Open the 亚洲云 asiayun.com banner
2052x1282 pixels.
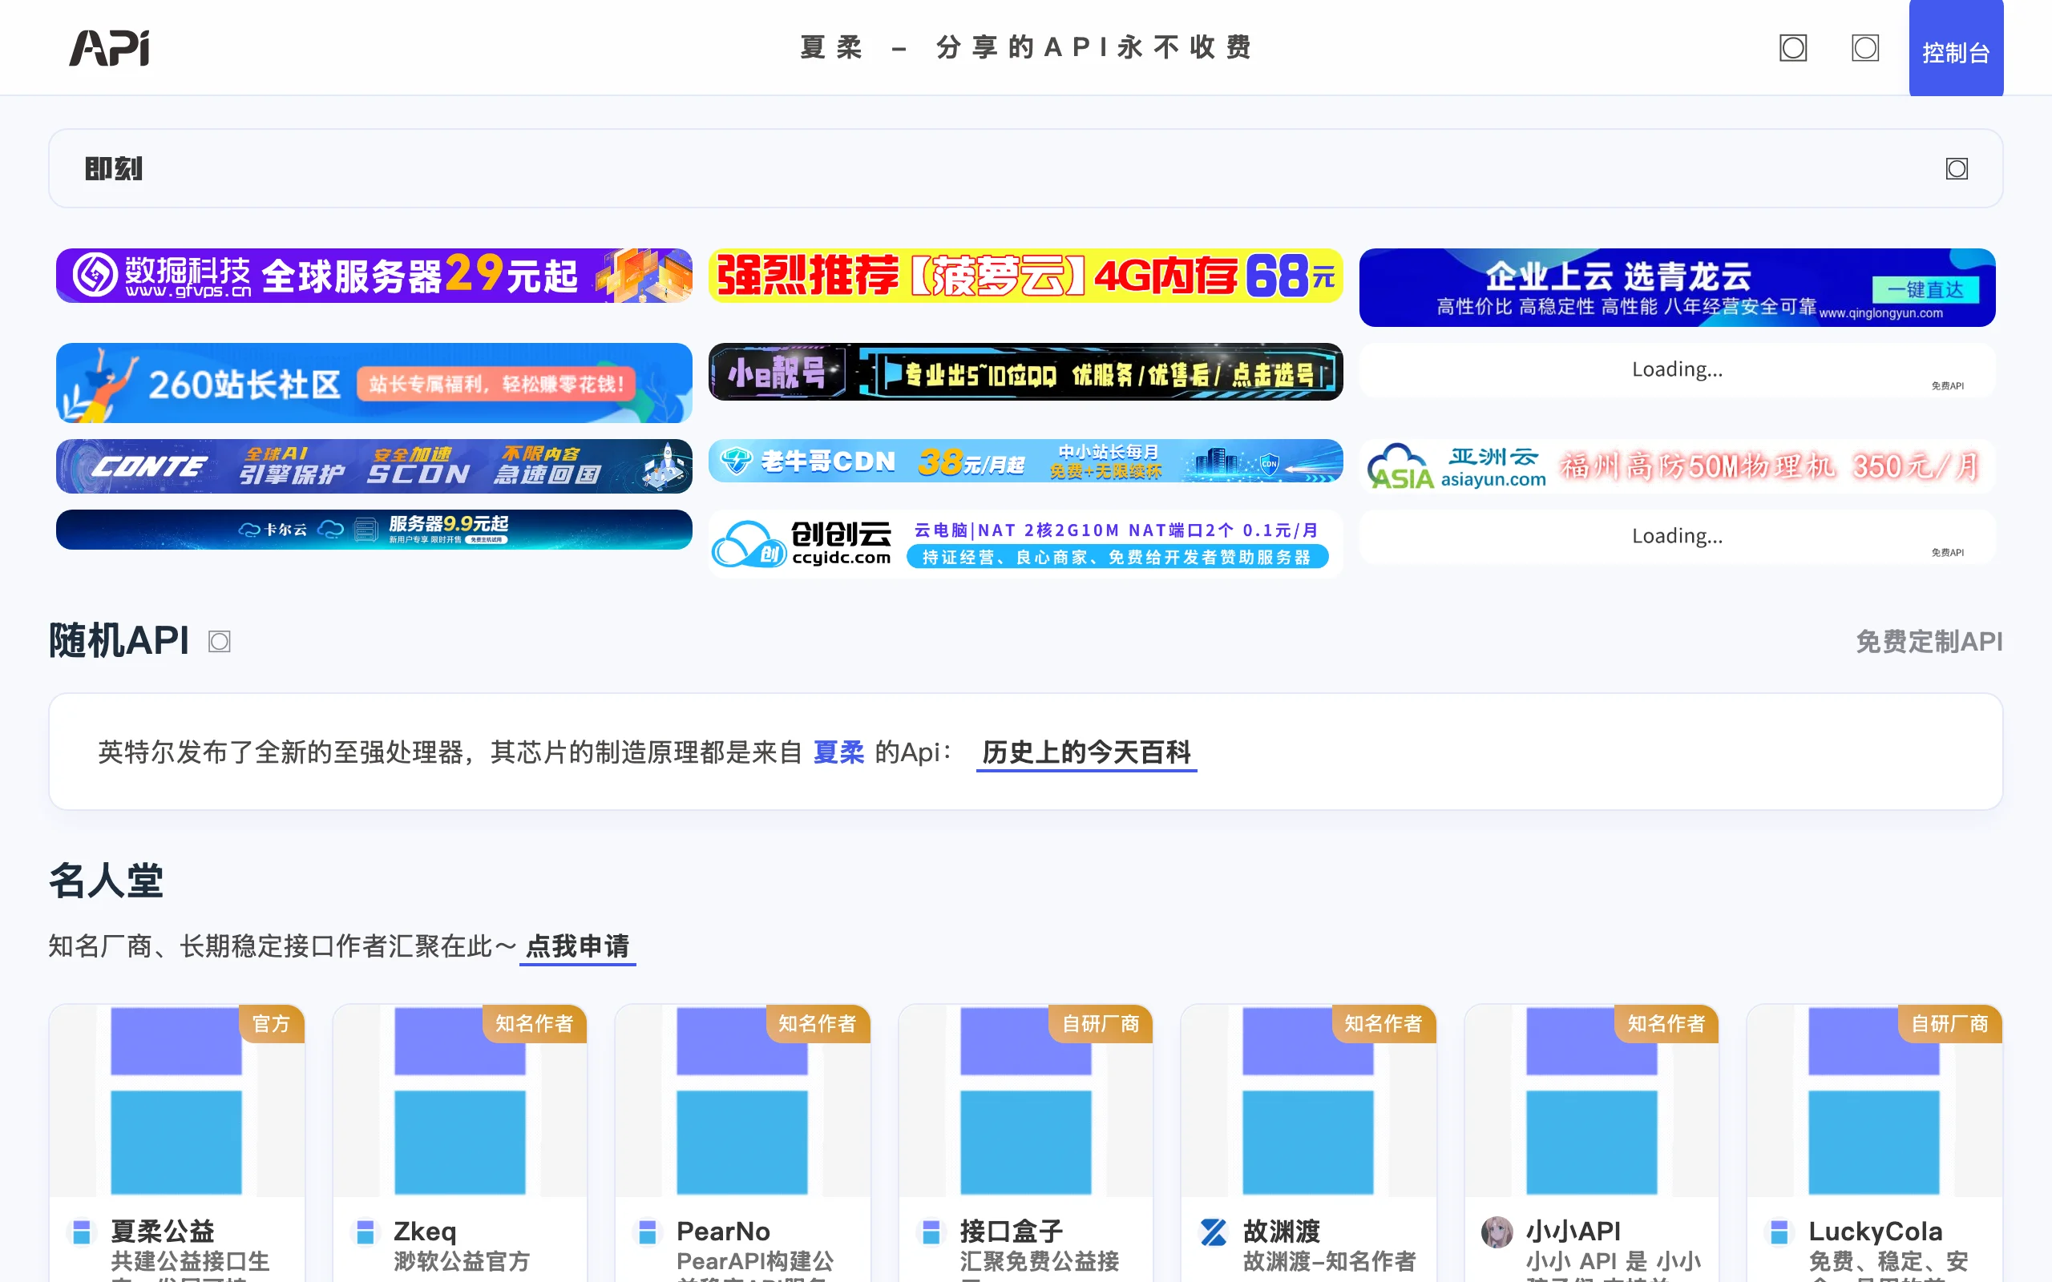[x=1676, y=466]
